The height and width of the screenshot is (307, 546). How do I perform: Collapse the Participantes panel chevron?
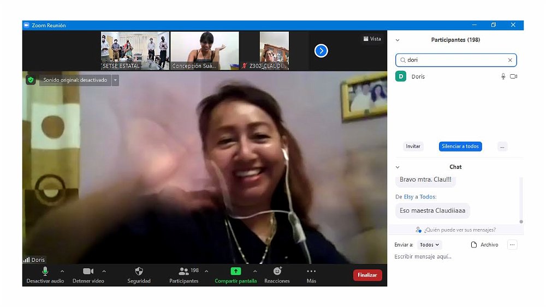pos(397,40)
